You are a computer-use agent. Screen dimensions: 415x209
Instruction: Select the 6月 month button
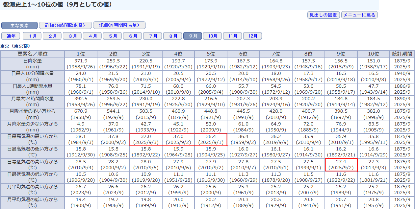pyautogui.click(x=133, y=36)
